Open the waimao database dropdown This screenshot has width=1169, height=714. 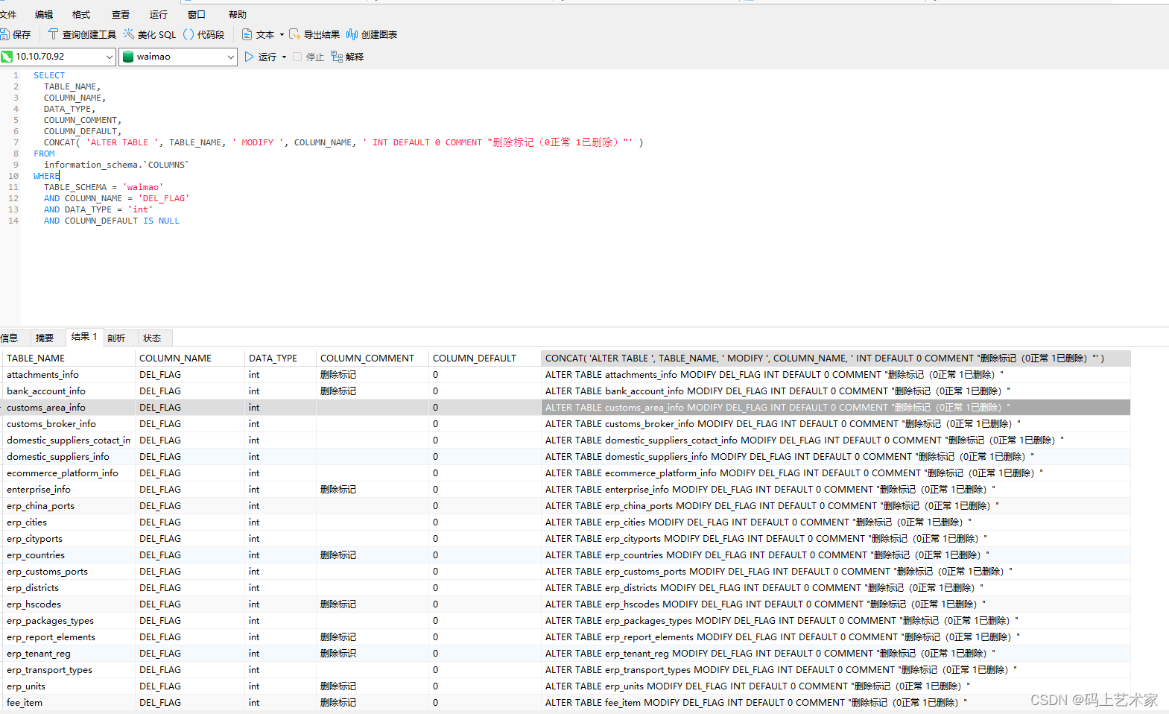pos(178,57)
